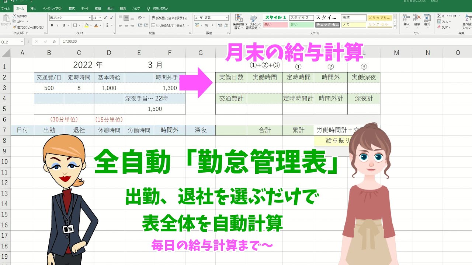
Task: Increase font size with large A icon
Action: click(105, 18)
